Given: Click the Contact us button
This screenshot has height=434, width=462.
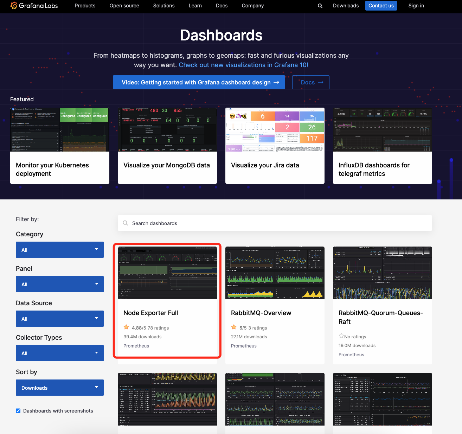Looking at the screenshot, I should (x=381, y=6).
